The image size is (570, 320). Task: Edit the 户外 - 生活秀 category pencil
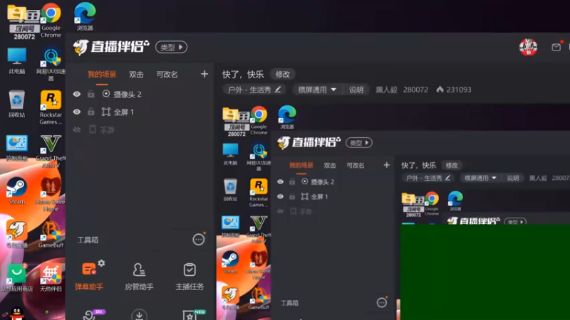coord(278,90)
